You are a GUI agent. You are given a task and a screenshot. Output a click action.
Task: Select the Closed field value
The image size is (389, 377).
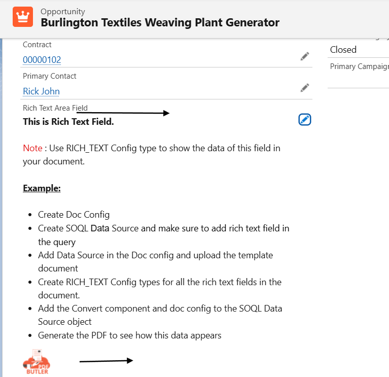(343, 50)
